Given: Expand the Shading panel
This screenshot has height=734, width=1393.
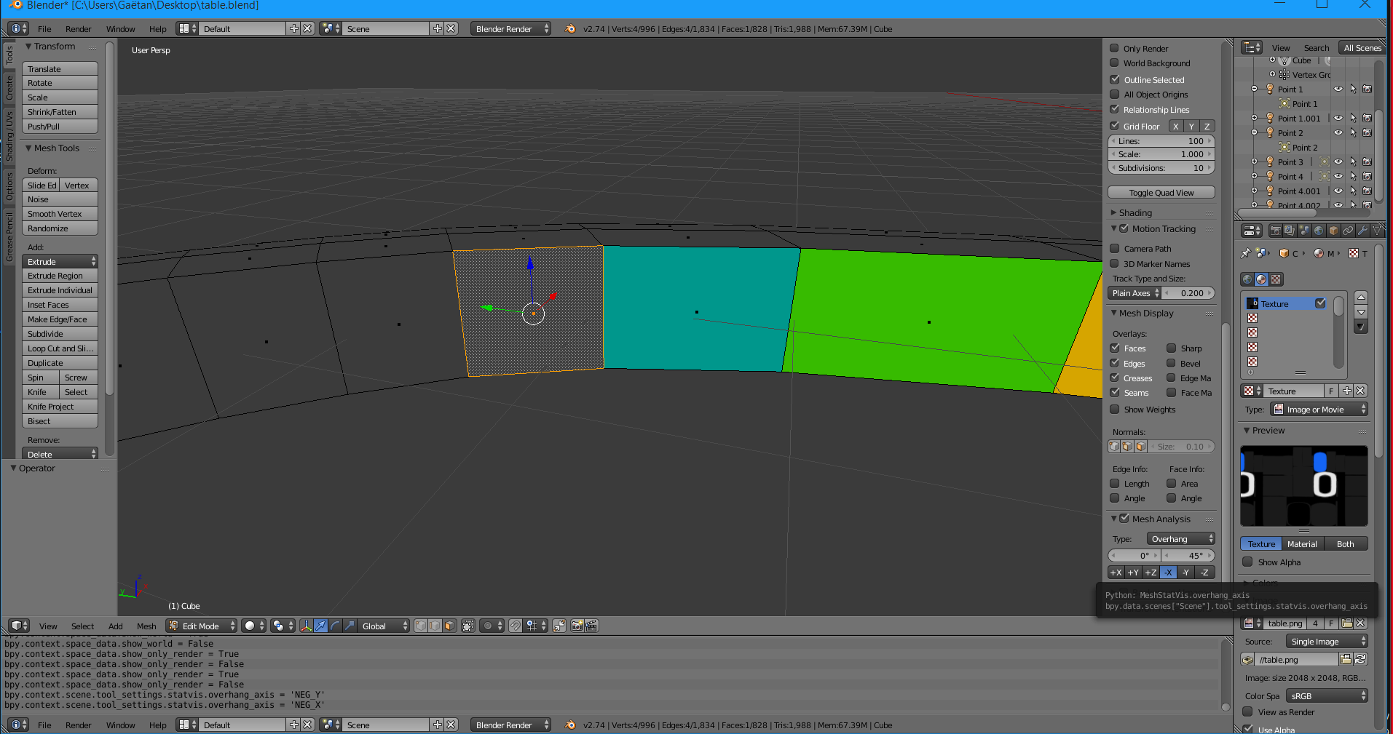Looking at the screenshot, I should (1135, 213).
